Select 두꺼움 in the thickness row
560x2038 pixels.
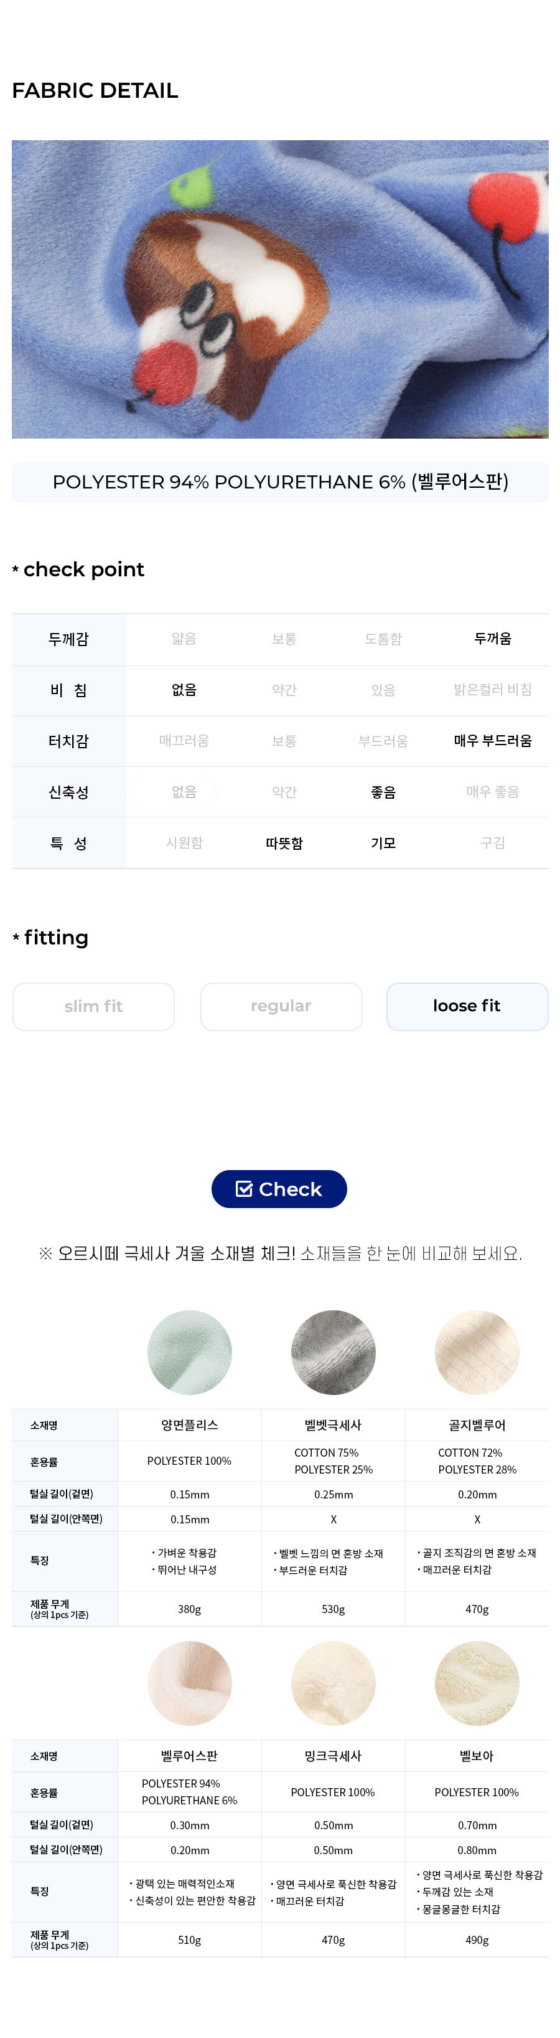coord(492,637)
